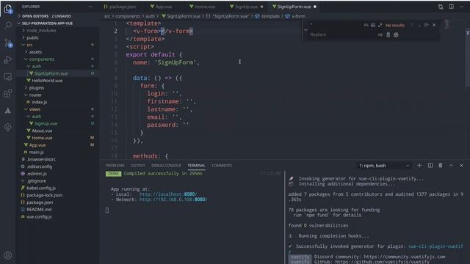Toggle Match Case in find widget
Screen dimensions: 470x264
pyautogui.click(x=366, y=25)
